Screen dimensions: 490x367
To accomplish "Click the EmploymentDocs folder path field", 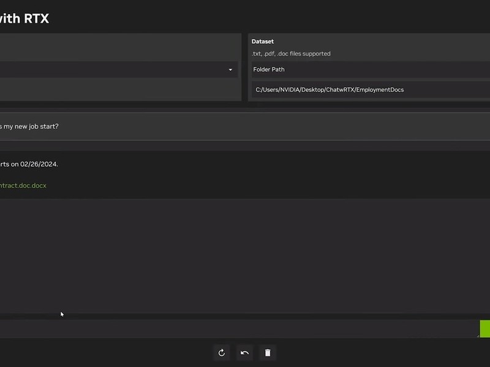I will tap(371, 90).
